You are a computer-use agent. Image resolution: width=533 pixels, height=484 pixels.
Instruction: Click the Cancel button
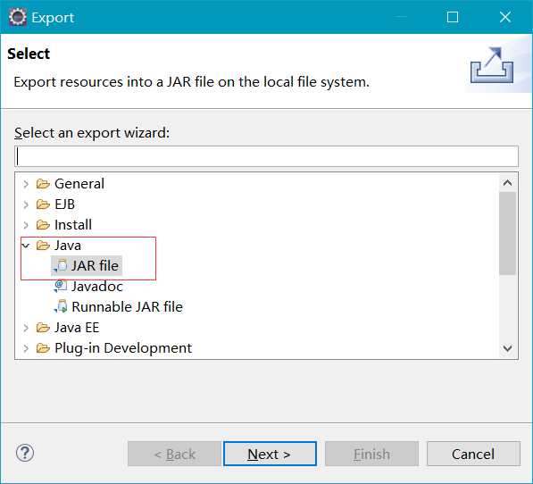pyautogui.click(x=473, y=454)
